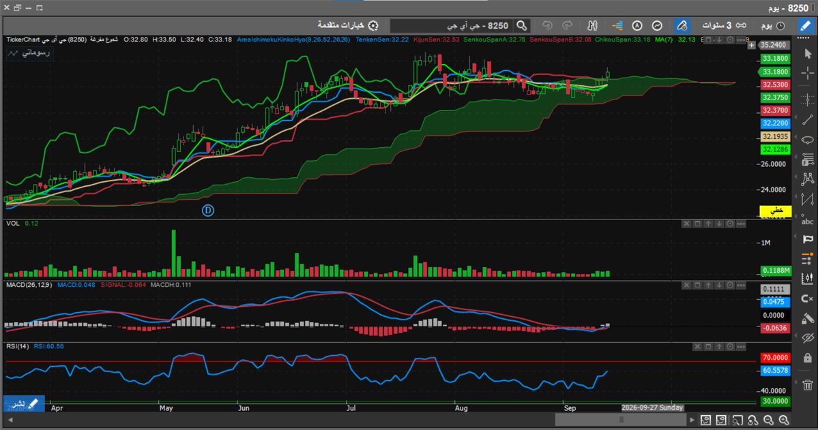
Task: Expand the رسوماتي drawings dropdown
Action: click(x=29, y=53)
